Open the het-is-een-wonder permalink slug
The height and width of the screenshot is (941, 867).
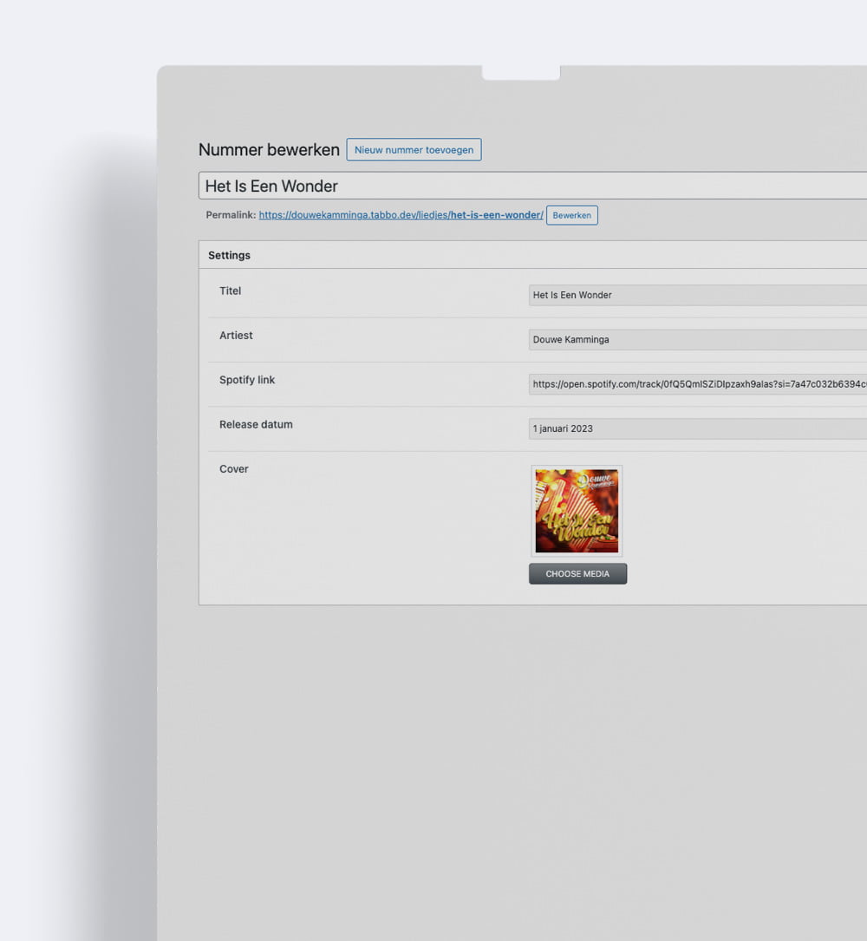point(496,215)
